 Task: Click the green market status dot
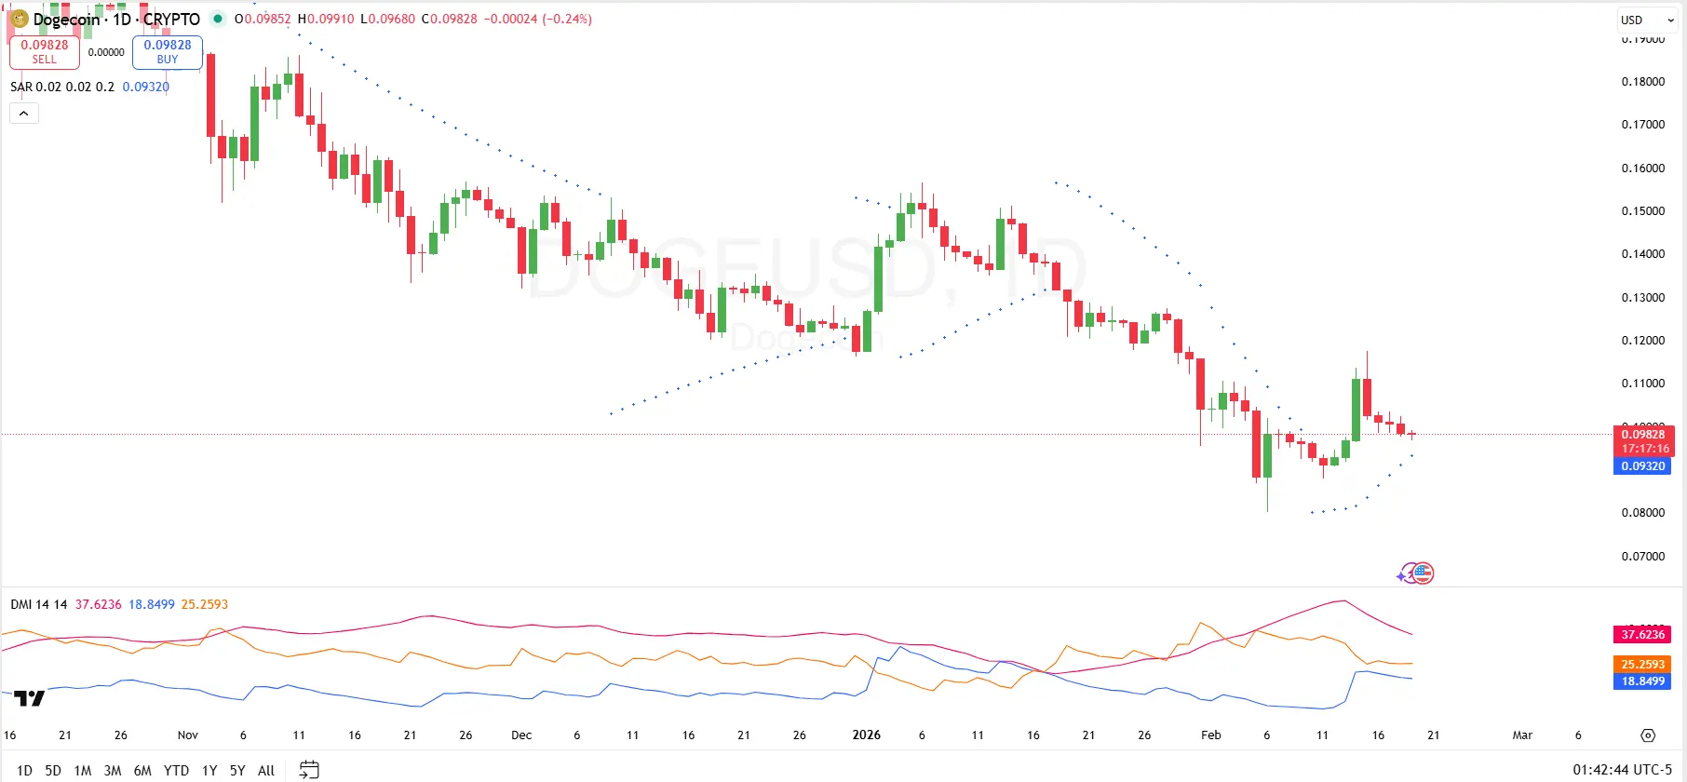click(218, 19)
